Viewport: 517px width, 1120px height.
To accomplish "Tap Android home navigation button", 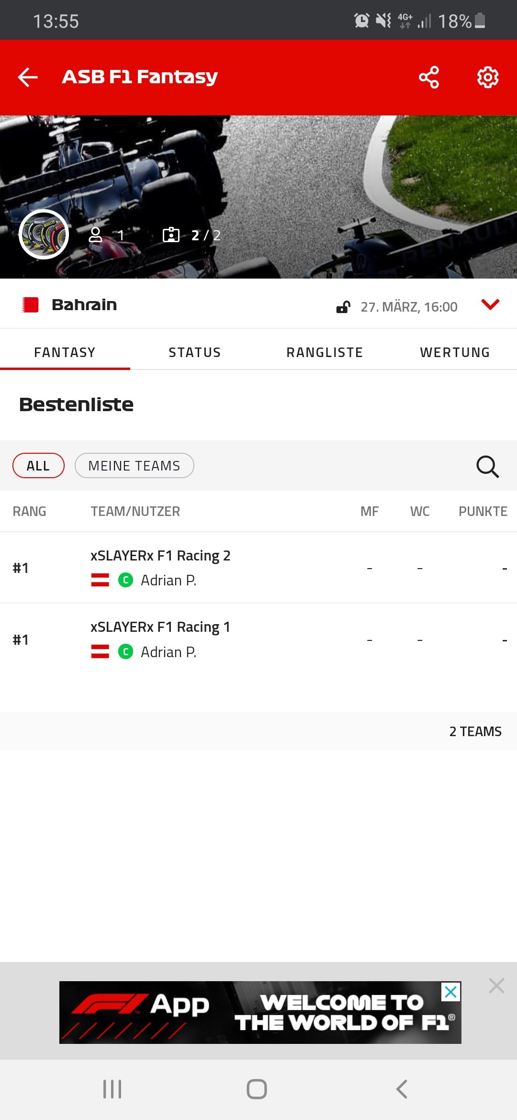I will [x=257, y=1089].
